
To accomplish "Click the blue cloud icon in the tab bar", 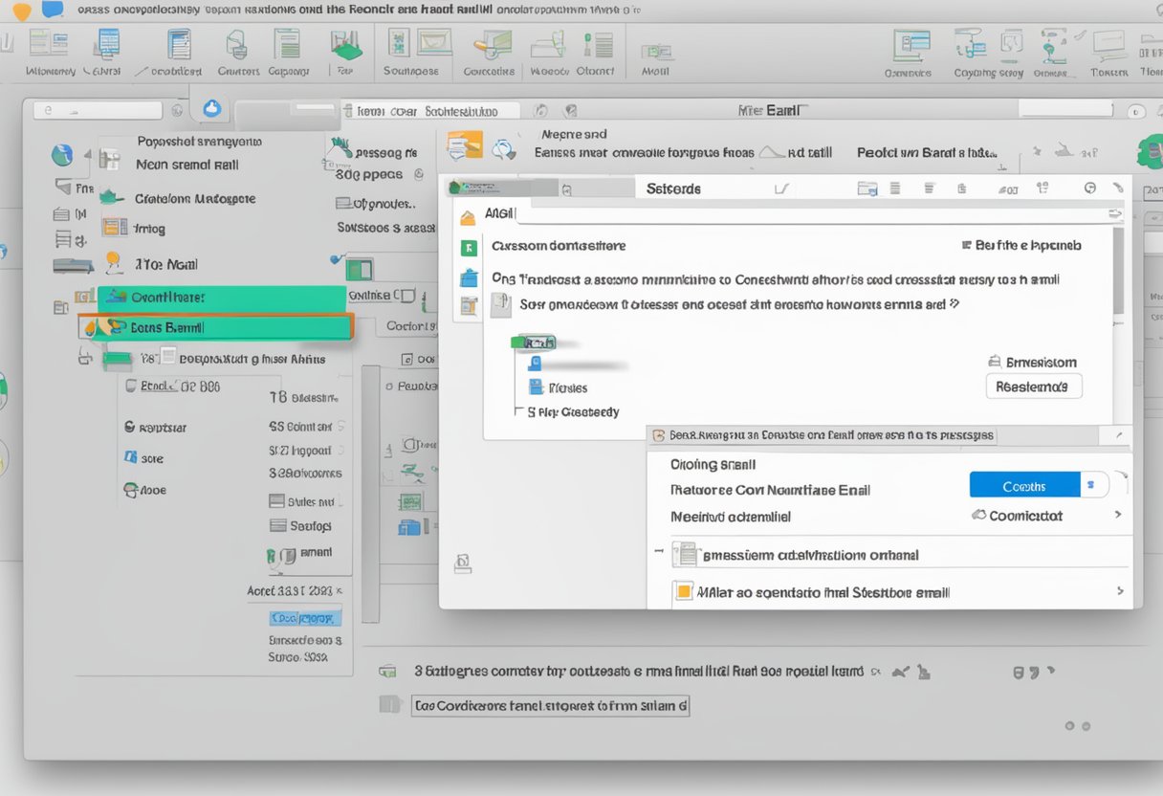I will click(x=211, y=108).
